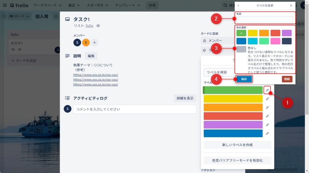Click the 説明 description lines icon
The image size is (309, 173).
[x=67, y=56]
